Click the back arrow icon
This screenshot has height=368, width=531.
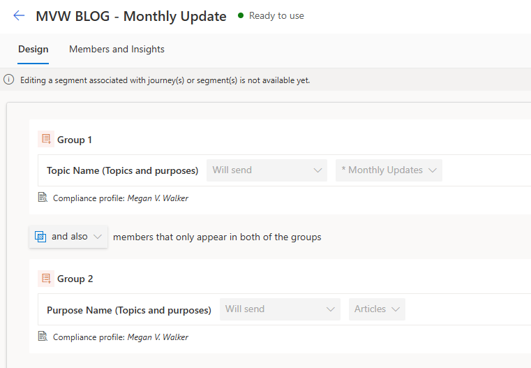19,16
